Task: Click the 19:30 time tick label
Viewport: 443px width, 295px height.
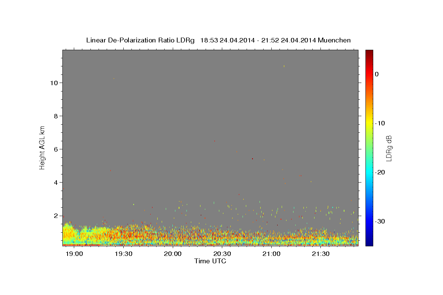Action: coord(123,254)
